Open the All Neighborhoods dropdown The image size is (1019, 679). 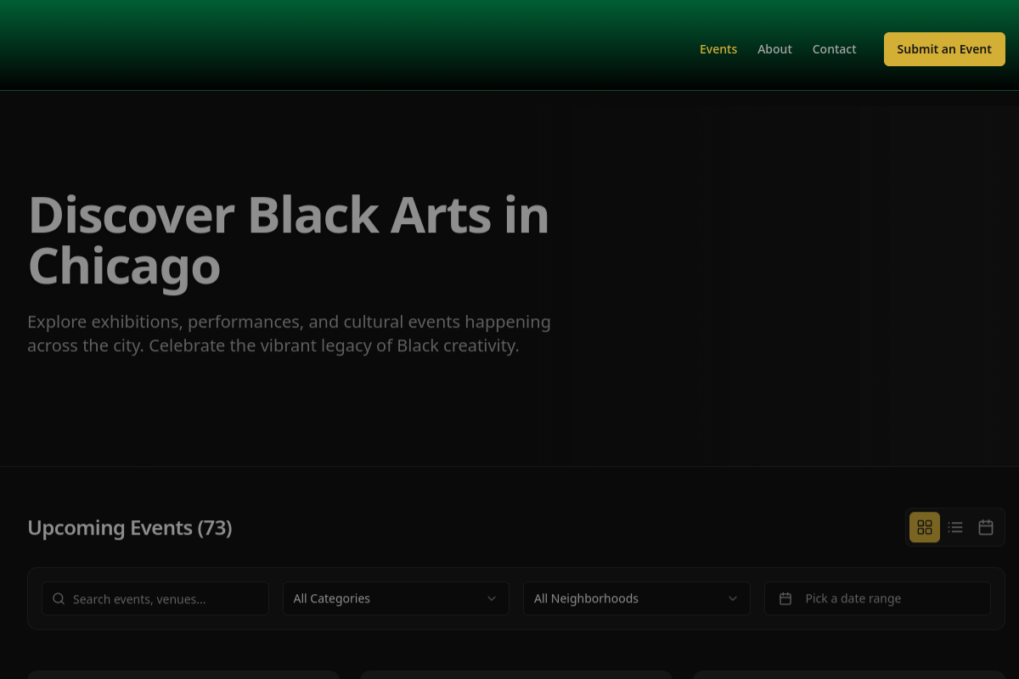(637, 598)
